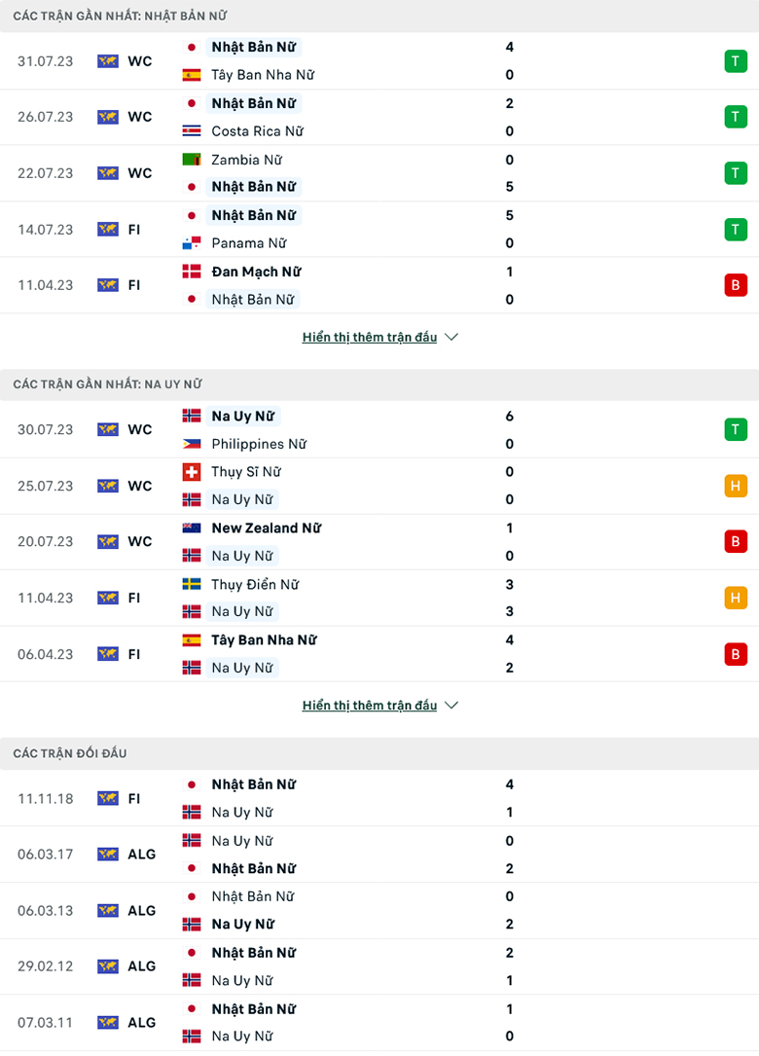This screenshot has height=1056, width=759.
Task: Click the red B badge for Denmark match
Action: (735, 285)
